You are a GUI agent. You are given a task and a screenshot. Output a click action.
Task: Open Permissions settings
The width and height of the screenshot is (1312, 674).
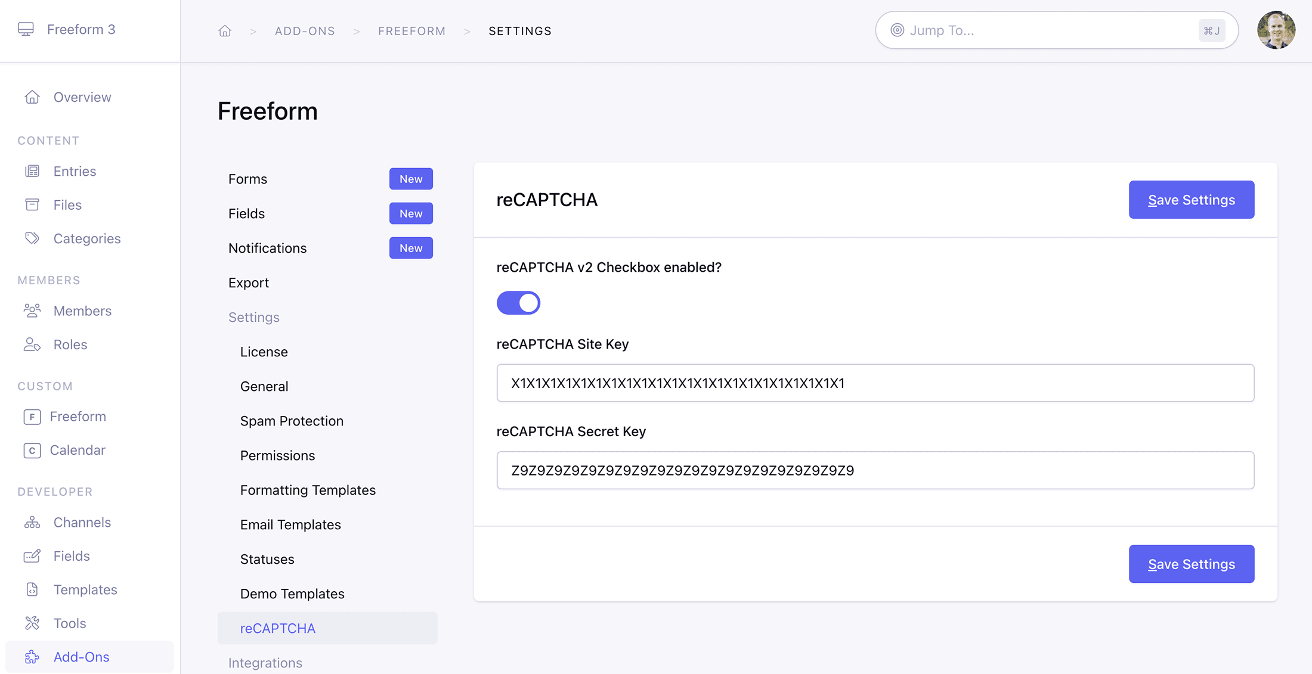pos(277,455)
